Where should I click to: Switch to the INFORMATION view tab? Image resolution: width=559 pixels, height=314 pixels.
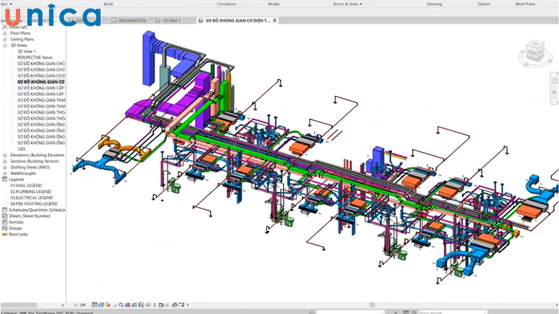(132, 20)
